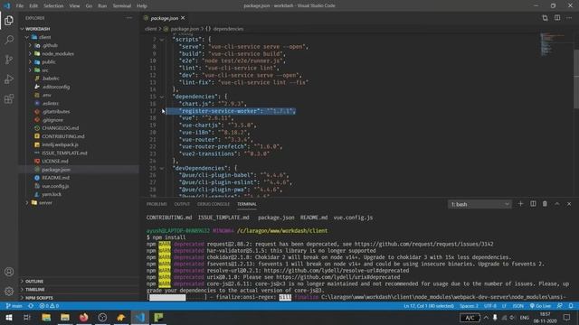Click the feedback icon in status bar
The width and height of the screenshot is (579, 325).
coord(560,306)
